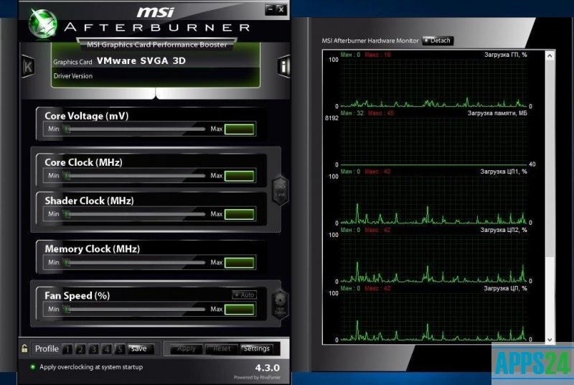
Task: Click the Memory Clock (MHz) heading
Action: click(93, 249)
